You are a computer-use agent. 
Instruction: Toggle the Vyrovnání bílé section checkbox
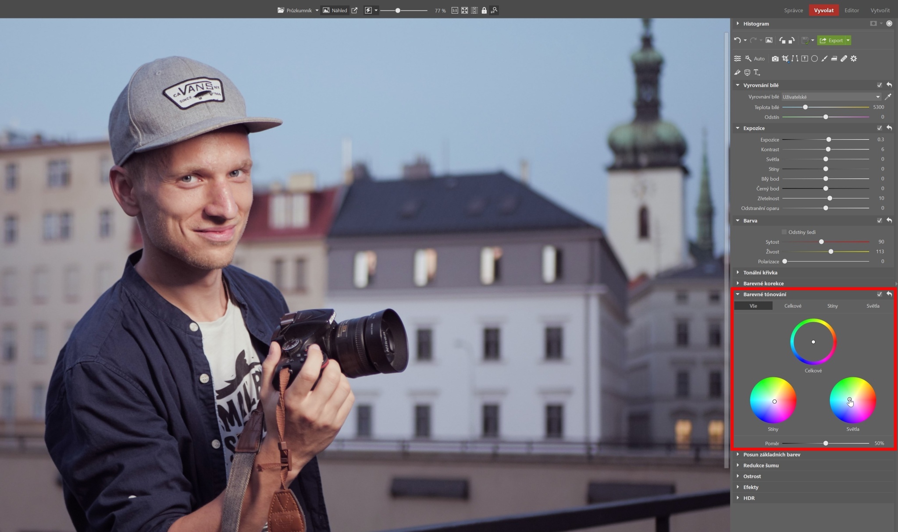pos(879,85)
